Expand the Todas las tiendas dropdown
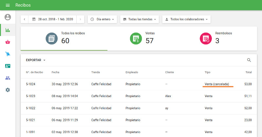Screen dimensions: 262x137 (x=140, y=19)
